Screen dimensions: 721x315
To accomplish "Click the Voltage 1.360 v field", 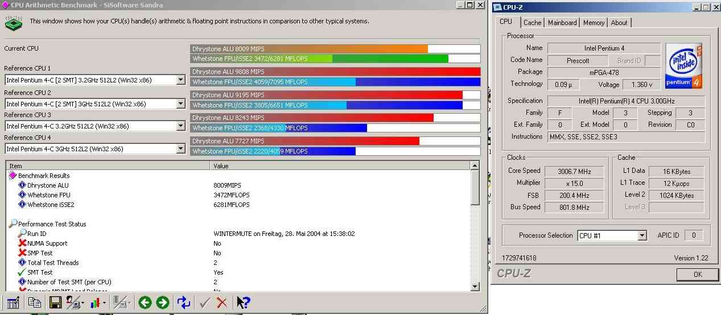I will (x=642, y=84).
